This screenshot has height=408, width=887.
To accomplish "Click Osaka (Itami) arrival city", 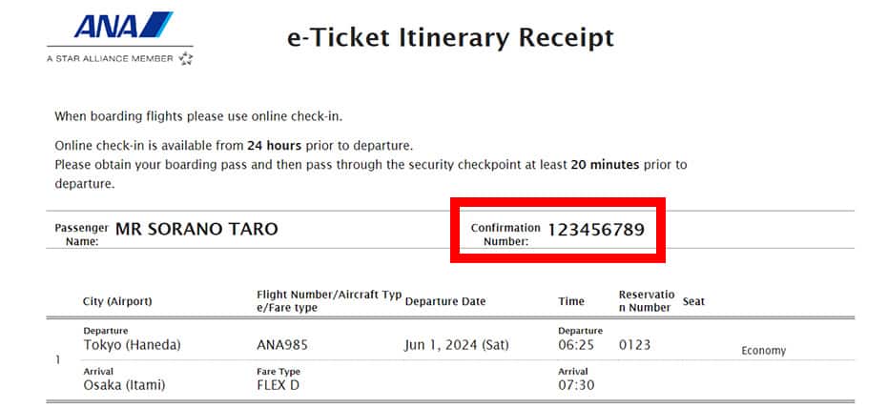I will pyautogui.click(x=124, y=385).
